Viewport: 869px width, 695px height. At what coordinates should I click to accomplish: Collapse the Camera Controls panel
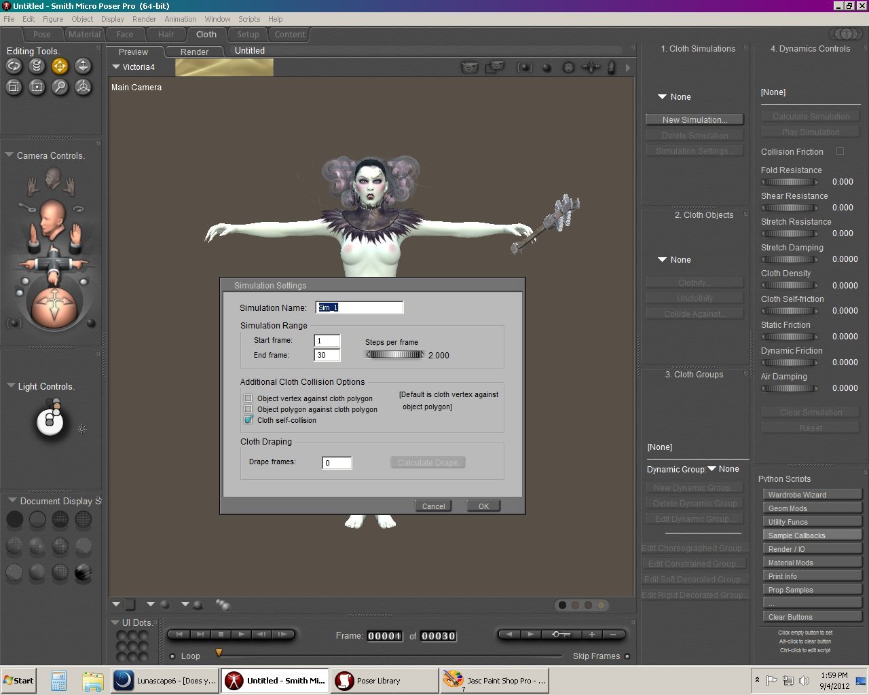pos(10,155)
